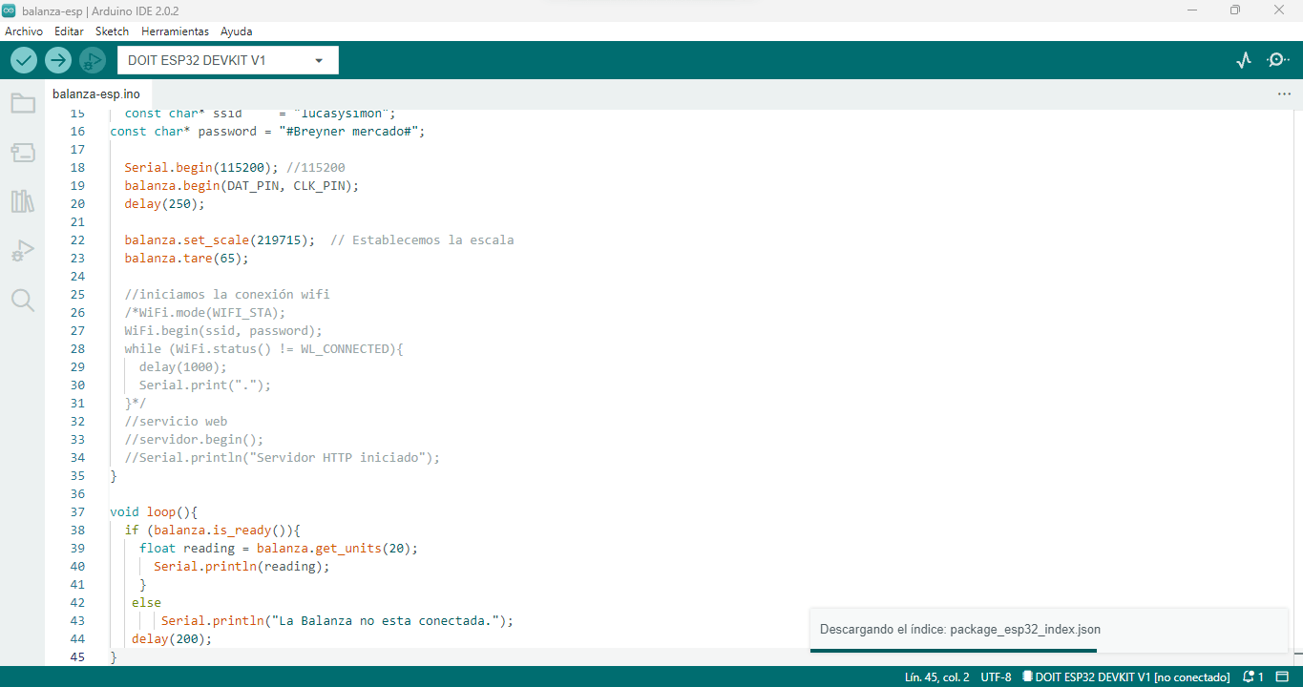Open the Herramientas menu

coord(175,31)
